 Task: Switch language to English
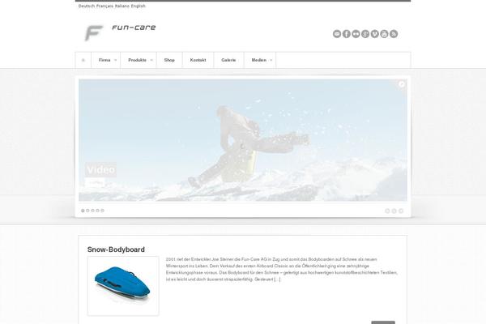coord(139,6)
